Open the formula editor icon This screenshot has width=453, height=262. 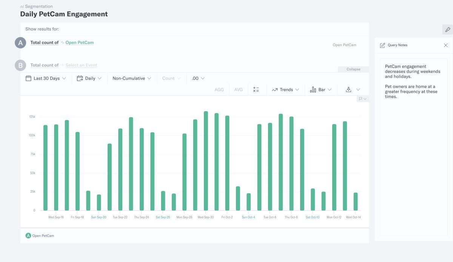(257, 89)
